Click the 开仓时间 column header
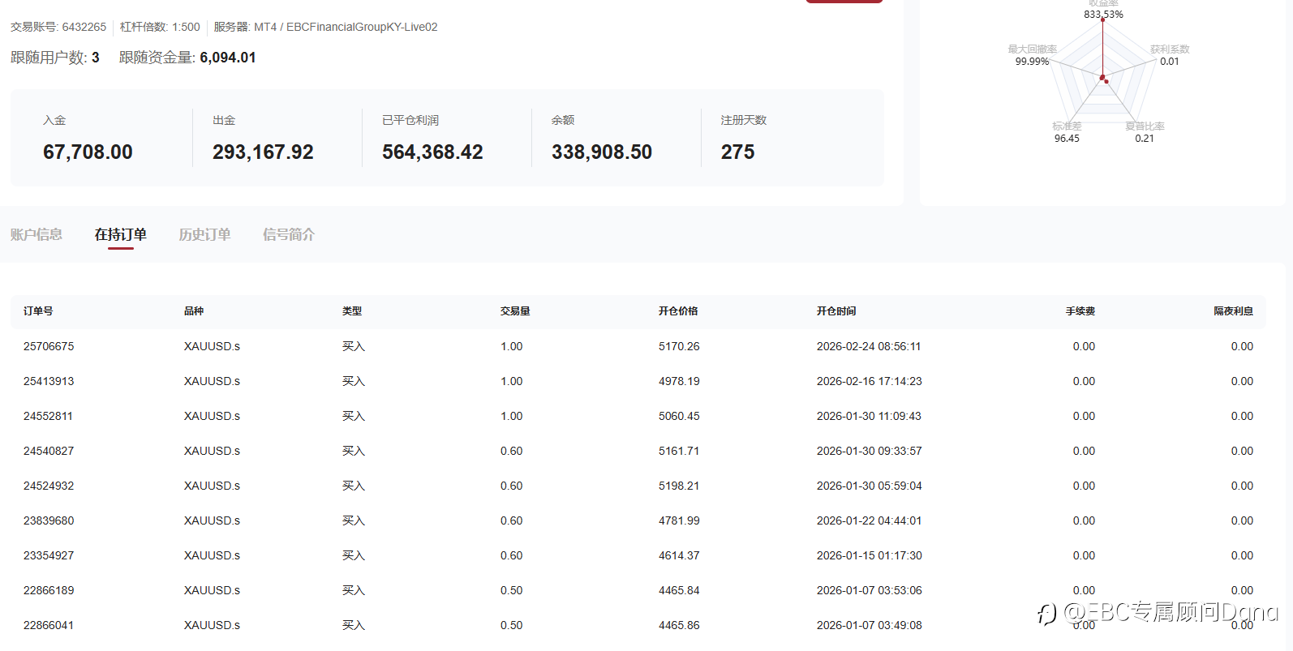 pyautogui.click(x=836, y=311)
